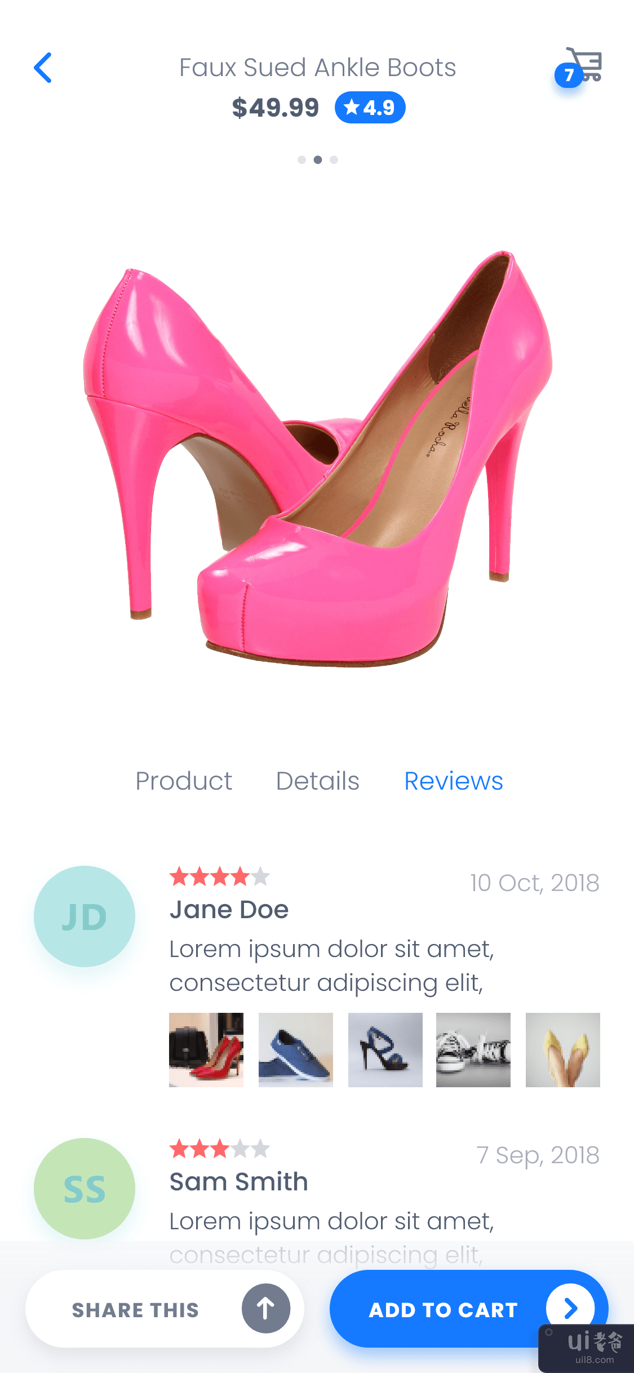Tap the blue back arrow
The width and height of the screenshot is (634, 1373).
click(x=43, y=68)
